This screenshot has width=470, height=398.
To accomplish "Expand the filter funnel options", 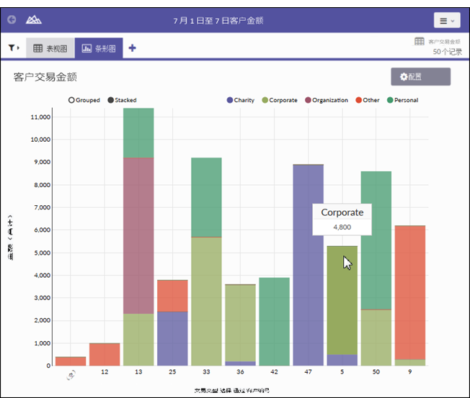I will point(14,48).
